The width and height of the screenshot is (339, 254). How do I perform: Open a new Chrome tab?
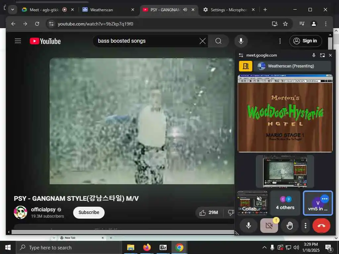(x=265, y=10)
